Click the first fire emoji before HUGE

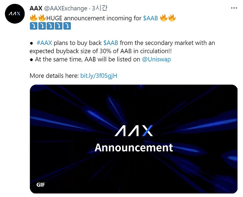(x=34, y=18)
